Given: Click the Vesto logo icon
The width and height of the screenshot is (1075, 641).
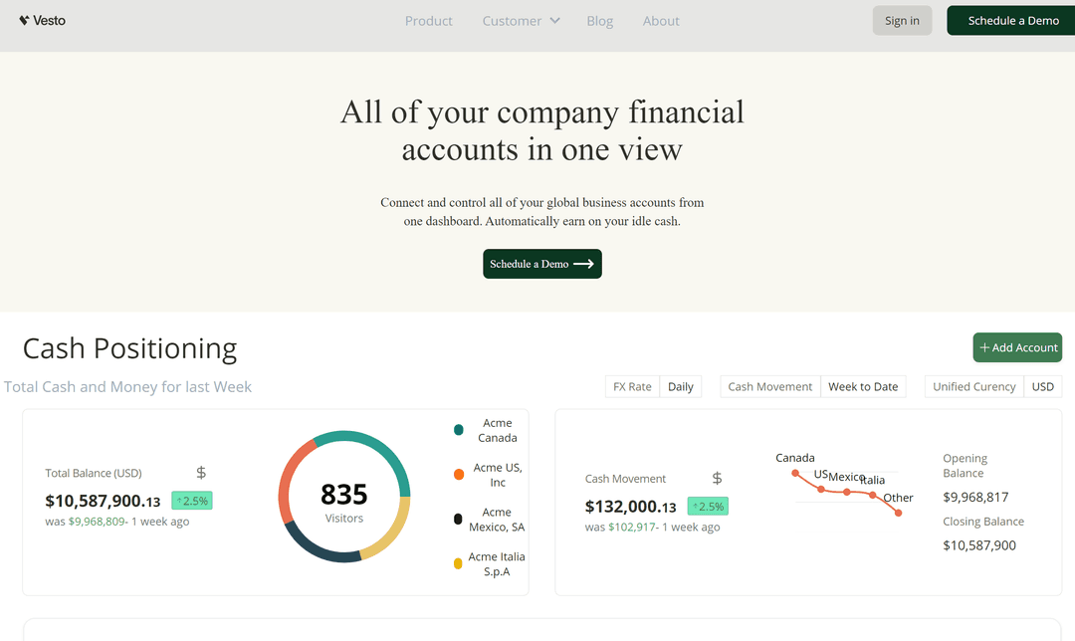Looking at the screenshot, I should [24, 20].
